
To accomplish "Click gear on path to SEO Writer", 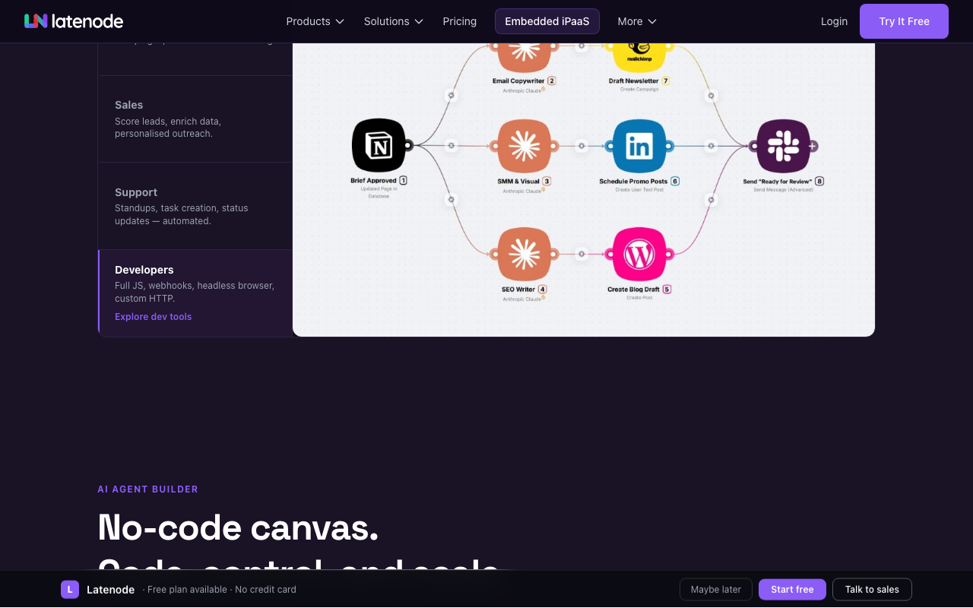I will point(451,200).
